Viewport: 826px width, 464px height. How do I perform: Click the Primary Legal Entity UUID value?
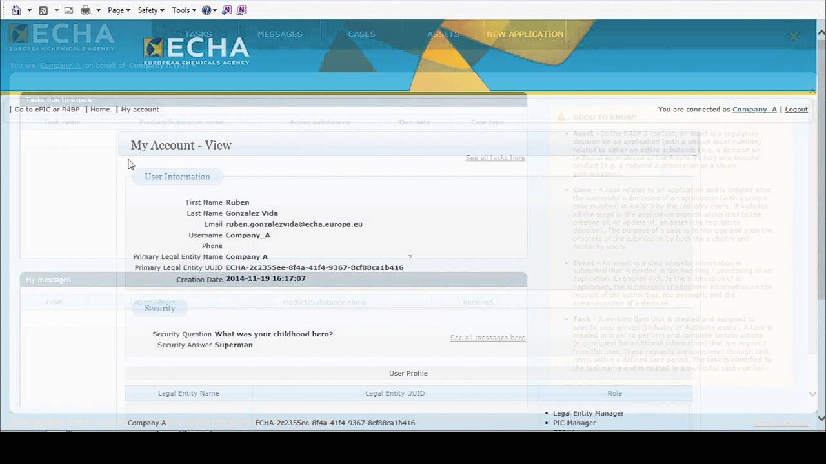(x=314, y=267)
